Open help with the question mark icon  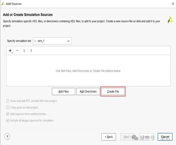(x=7, y=137)
